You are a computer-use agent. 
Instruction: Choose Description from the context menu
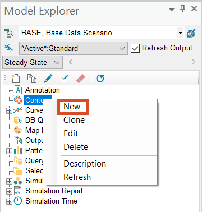pyautogui.click(x=85, y=164)
